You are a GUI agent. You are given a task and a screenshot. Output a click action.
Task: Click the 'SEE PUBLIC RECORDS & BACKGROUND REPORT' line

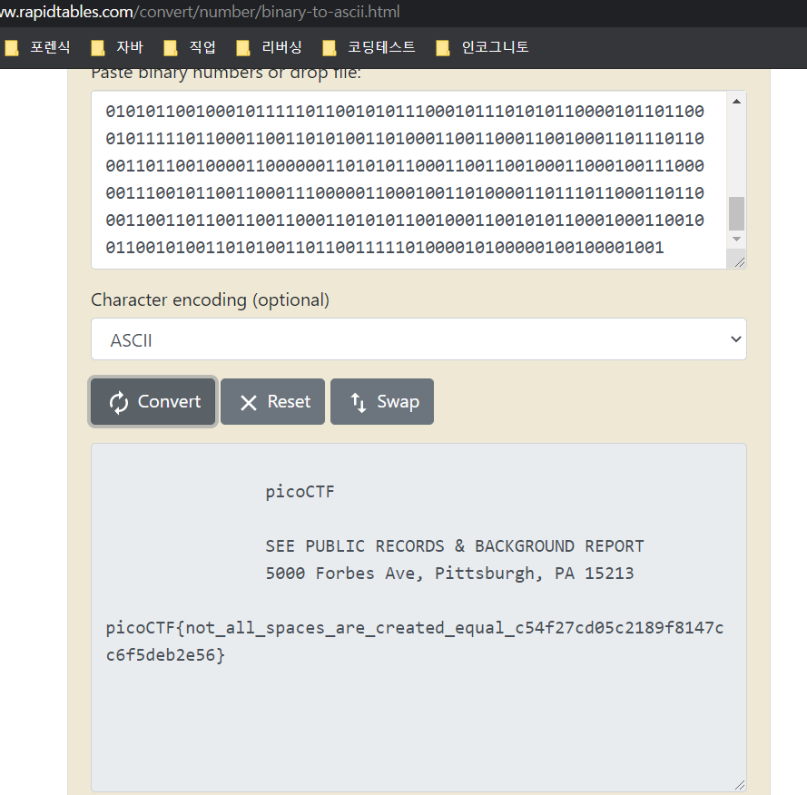click(455, 546)
